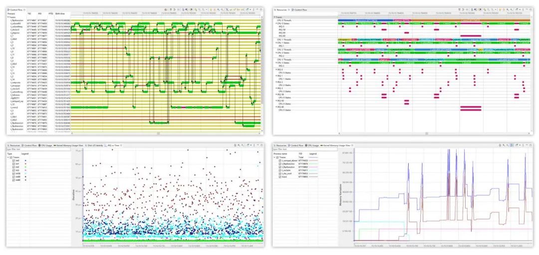Click the maximize icon of the Control Flow view

pos(260,9)
